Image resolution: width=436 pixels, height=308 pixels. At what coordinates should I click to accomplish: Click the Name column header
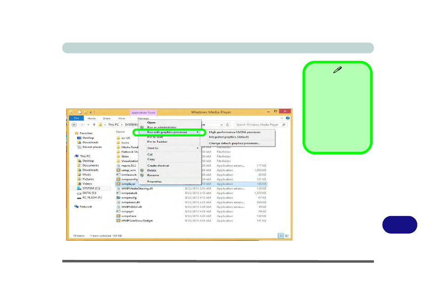point(120,132)
